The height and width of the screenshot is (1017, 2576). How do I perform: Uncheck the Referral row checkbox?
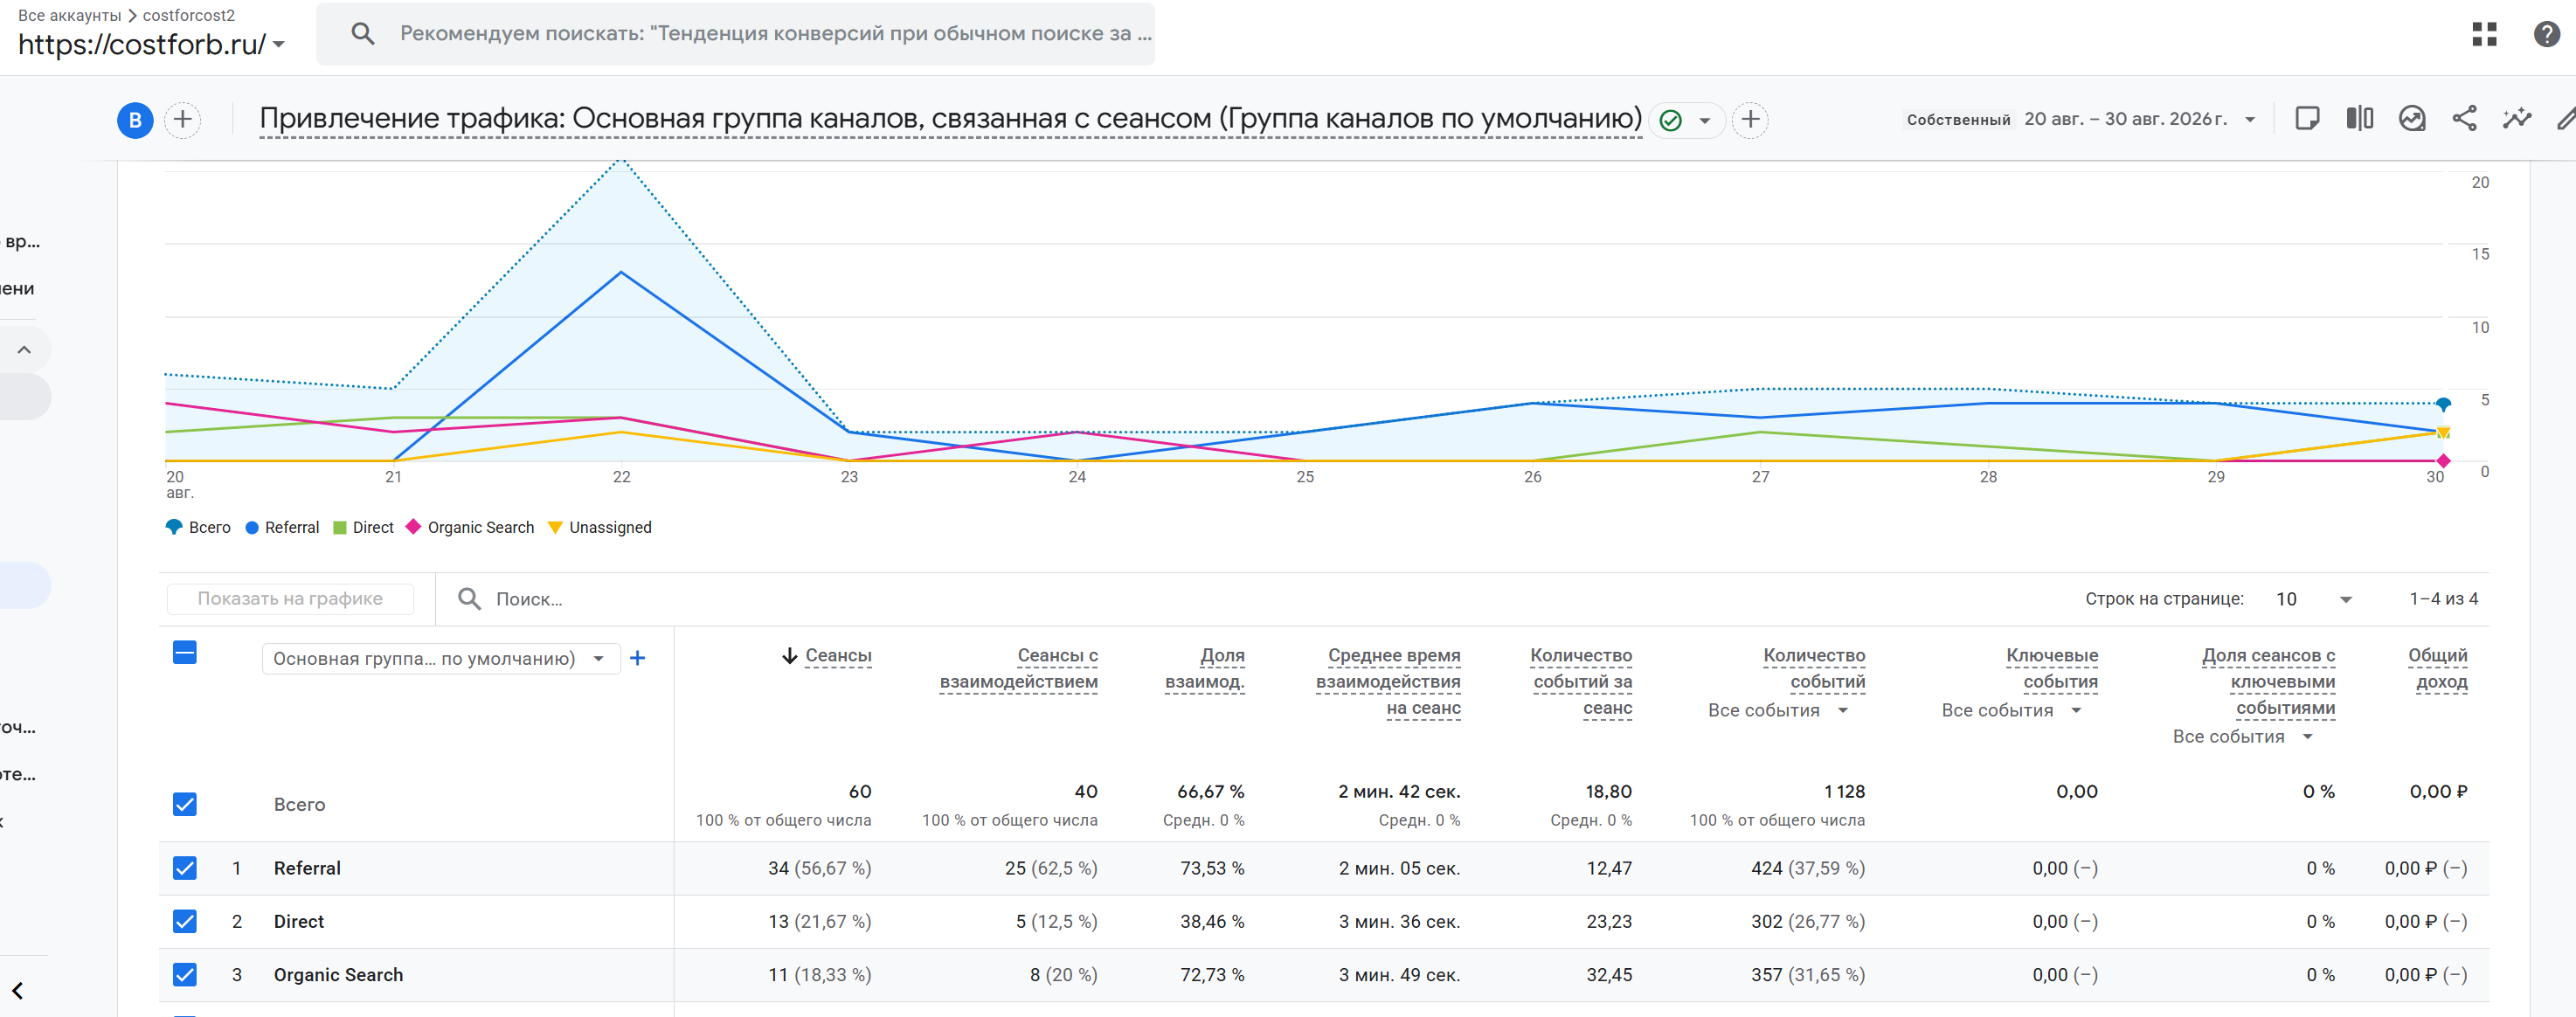tap(185, 868)
